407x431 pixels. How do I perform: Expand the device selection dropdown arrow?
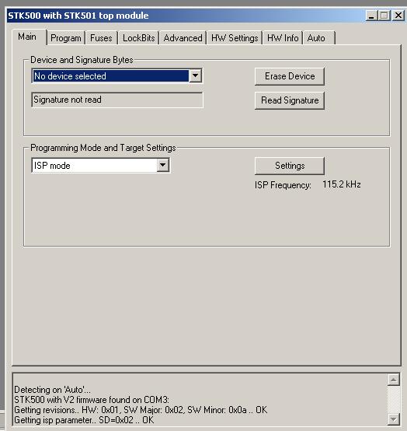click(x=196, y=75)
